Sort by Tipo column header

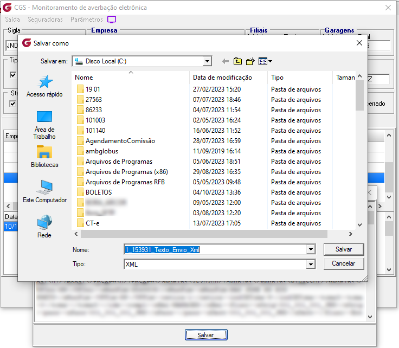coord(300,78)
